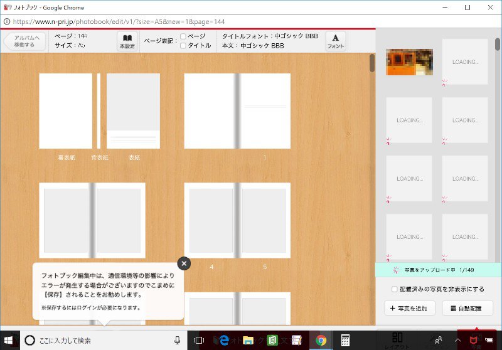Open Microsoft Edge from the taskbar
The width and height of the screenshot is (502, 350).
(223, 340)
